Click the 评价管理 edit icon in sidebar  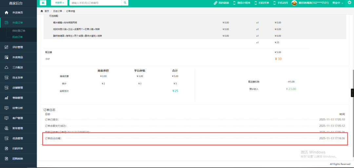tap(6, 47)
